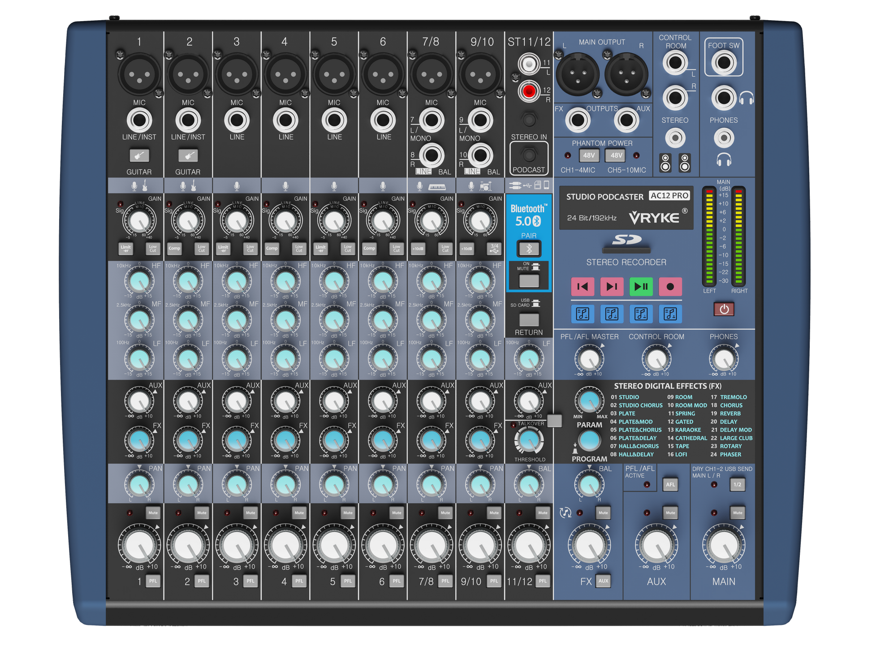
Task: Click the PODCAST stereo in jack
Action: pos(529,155)
